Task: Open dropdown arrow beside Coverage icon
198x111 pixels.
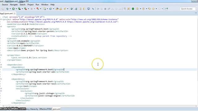Action: tap(22, 9)
